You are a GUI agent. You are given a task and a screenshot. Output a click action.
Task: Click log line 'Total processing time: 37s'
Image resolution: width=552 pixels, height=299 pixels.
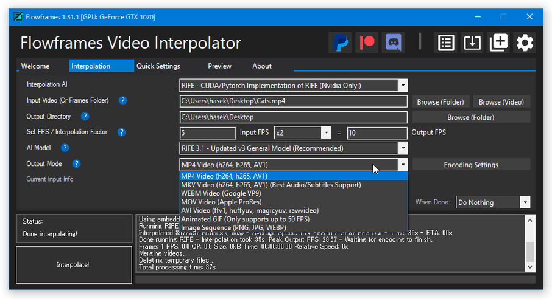tap(177, 267)
